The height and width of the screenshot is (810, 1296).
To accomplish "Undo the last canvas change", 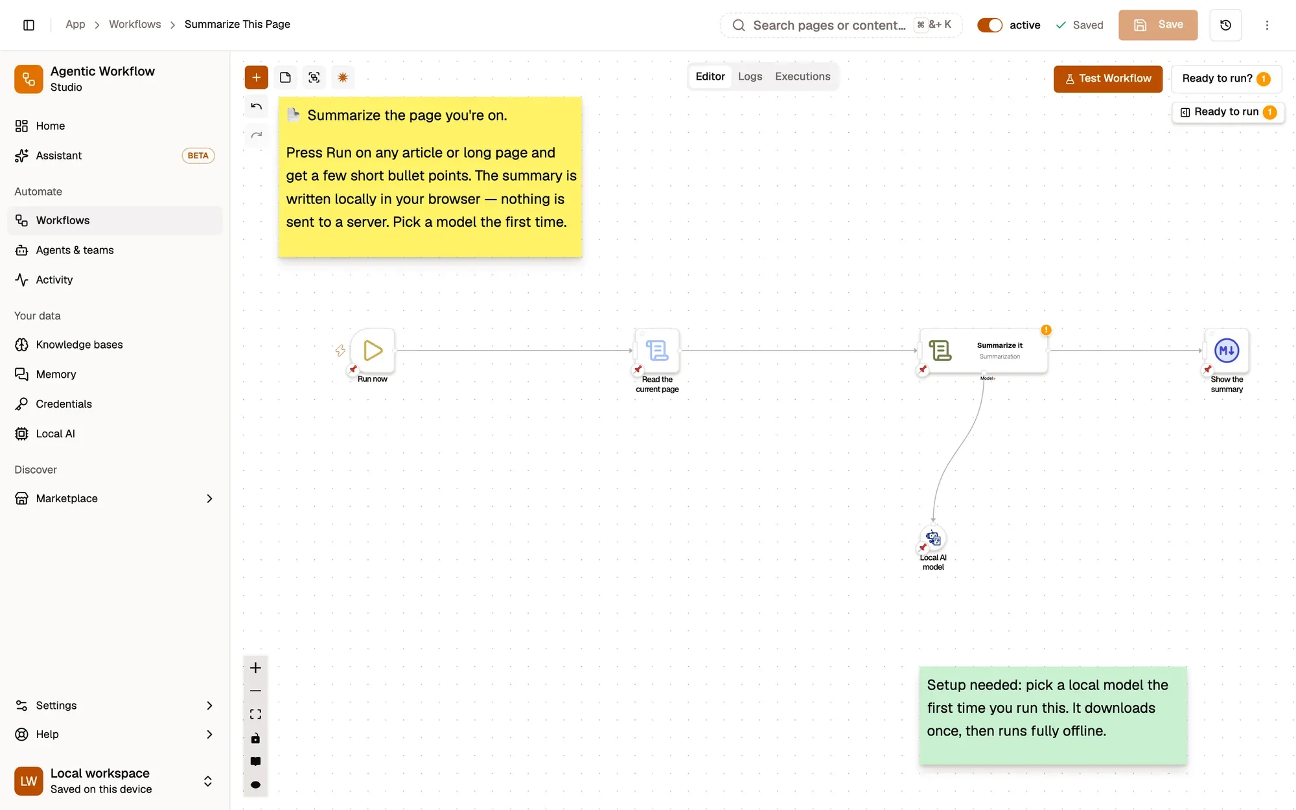I will (256, 106).
